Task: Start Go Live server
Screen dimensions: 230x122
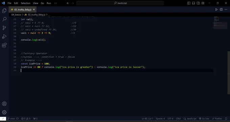Action: [204, 119]
